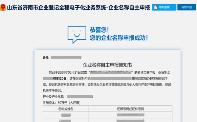This screenshot has height=122, width=197.
Task: Open 我的申报 button
Action: 186,7
